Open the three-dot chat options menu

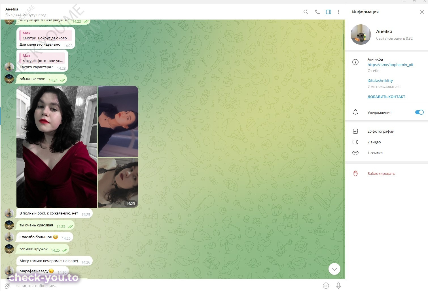(338, 12)
